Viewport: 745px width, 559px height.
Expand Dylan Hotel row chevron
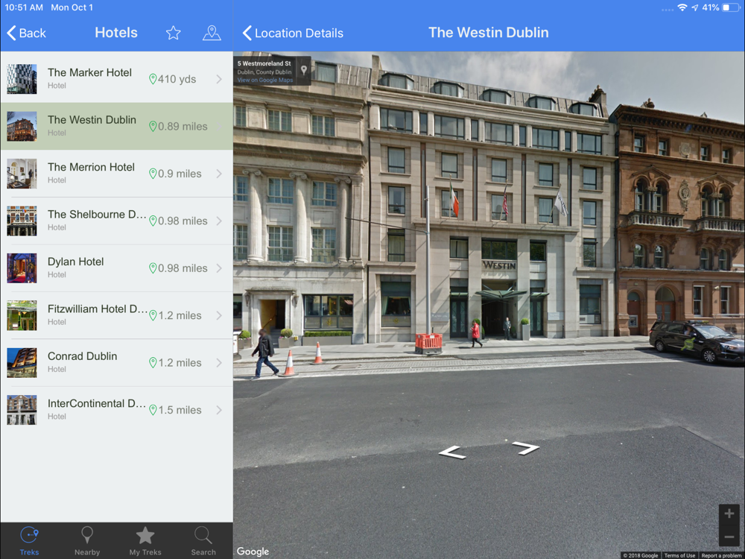click(219, 268)
